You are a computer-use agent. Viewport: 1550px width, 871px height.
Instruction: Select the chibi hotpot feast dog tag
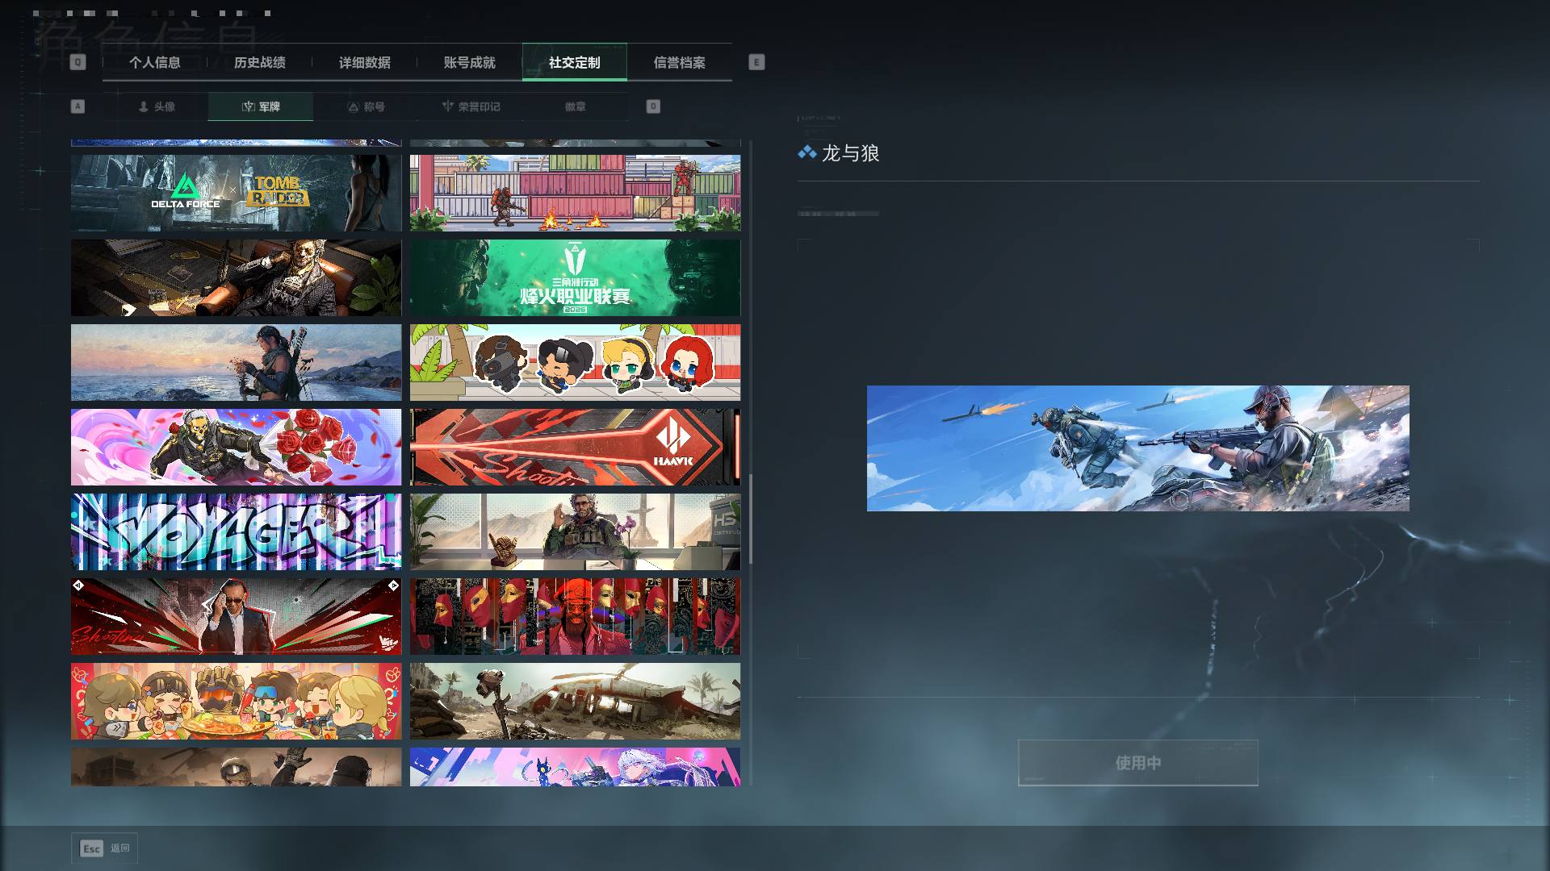[236, 701]
